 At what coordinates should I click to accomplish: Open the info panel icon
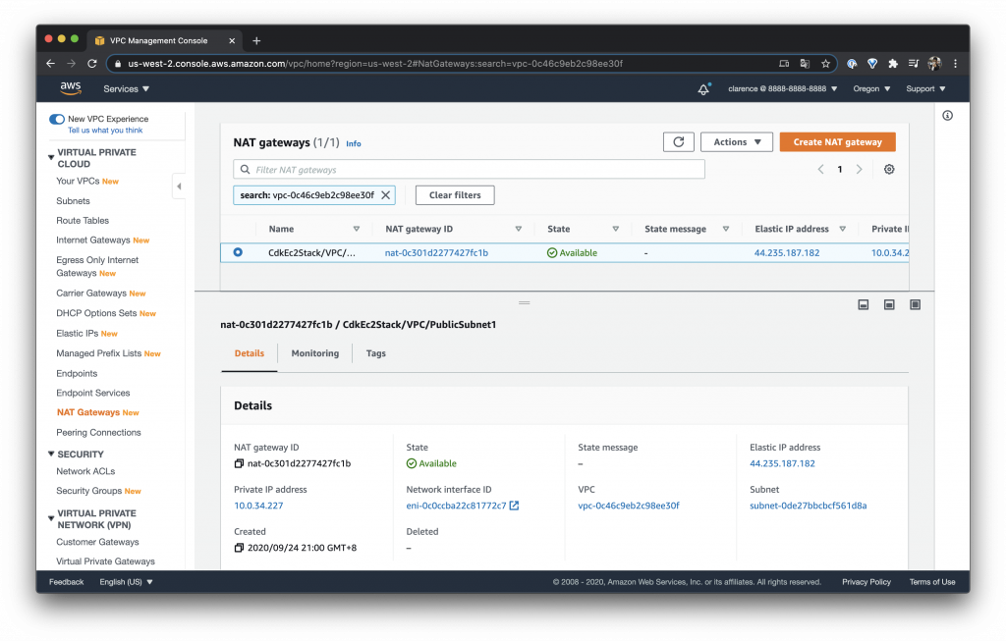tap(948, 116)
